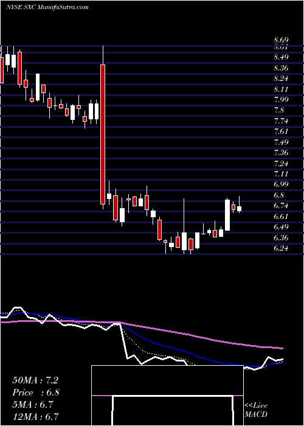Click the NYSE SXC MunafaSutra.com title text
The height and width of the screenshot is (426, 304).
[x=47, y=7]
